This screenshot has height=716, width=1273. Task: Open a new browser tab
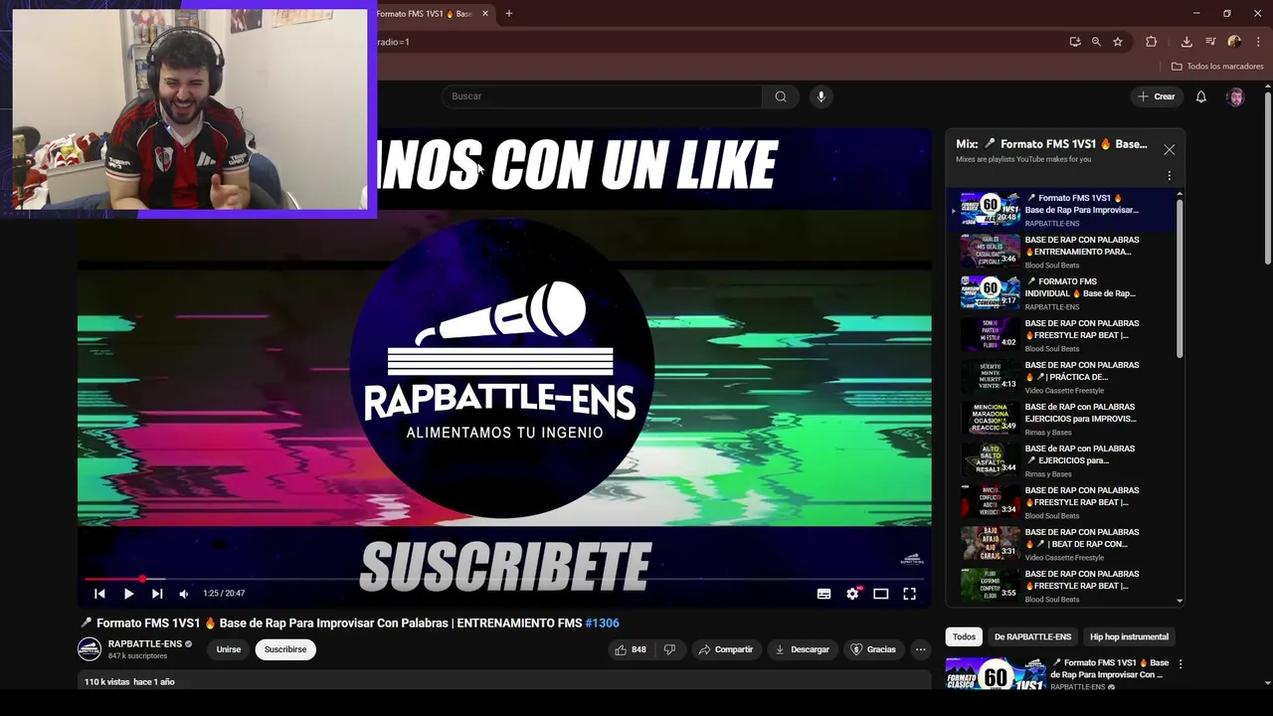click(x=509, y=14)
